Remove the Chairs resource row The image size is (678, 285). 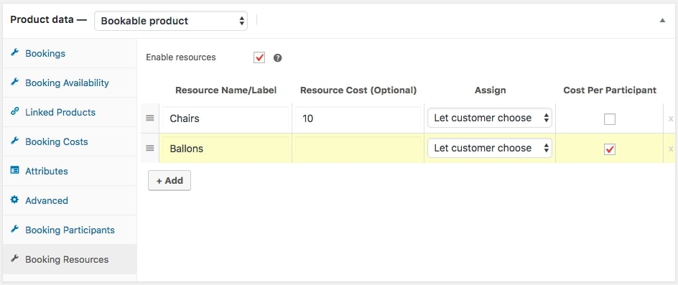[x=671, y=118]
